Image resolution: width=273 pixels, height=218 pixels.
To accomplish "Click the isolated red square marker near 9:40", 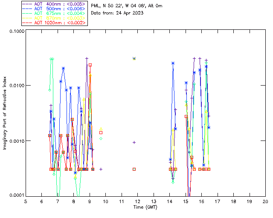I will click(101, 132).
